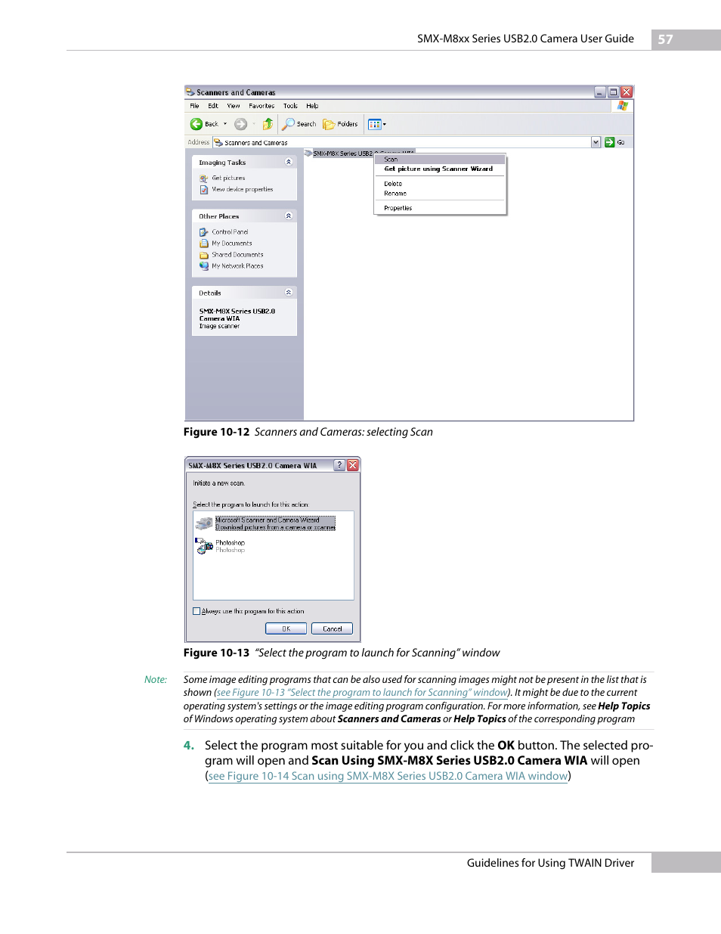The width and height of the screenshot is (721, 934).
Task: Click Details text SMX-M8X Series USB2.0 Camera WIA
Action: click(x=237, y=315)
